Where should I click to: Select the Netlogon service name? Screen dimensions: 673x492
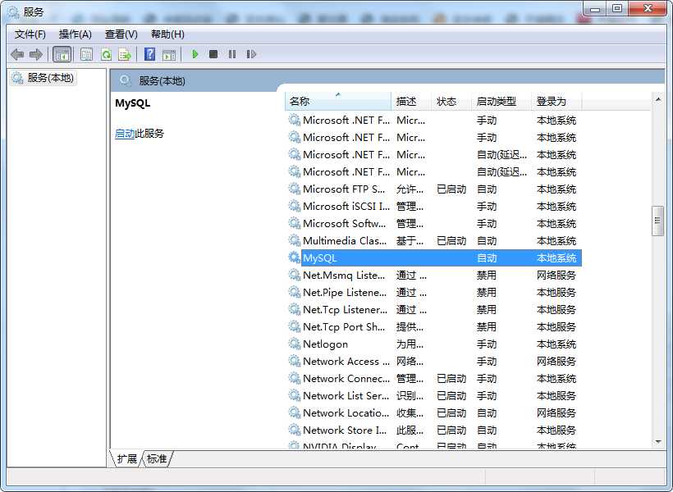click(325, 344)
